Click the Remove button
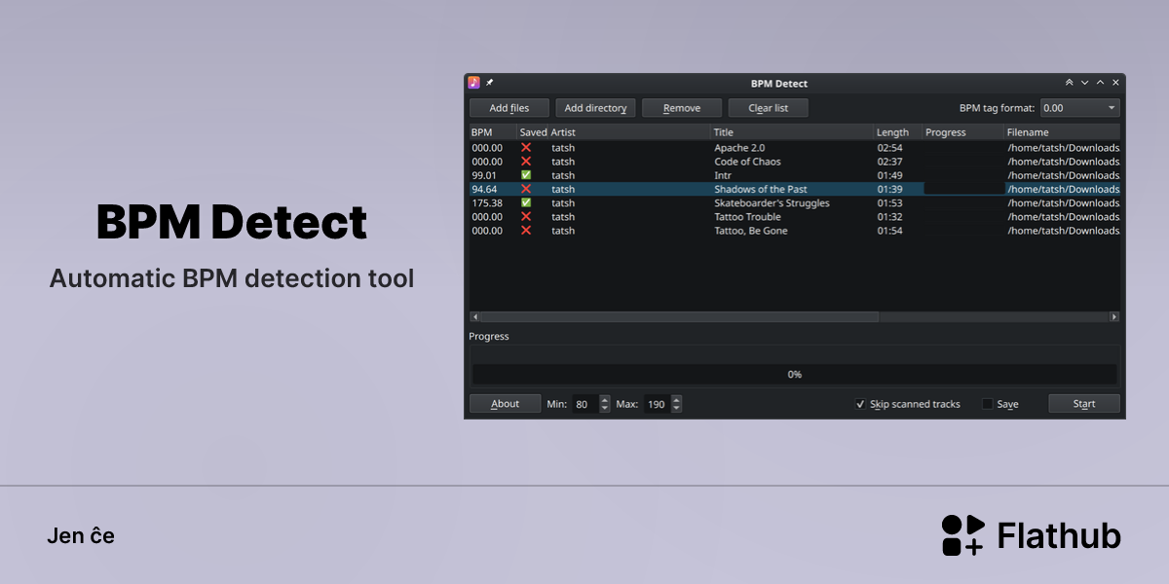Viewport: 1169px width, 584px height. [x=682, y=108]
